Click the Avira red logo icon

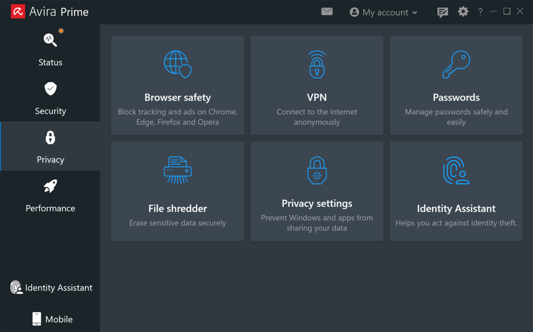point(18,12)
